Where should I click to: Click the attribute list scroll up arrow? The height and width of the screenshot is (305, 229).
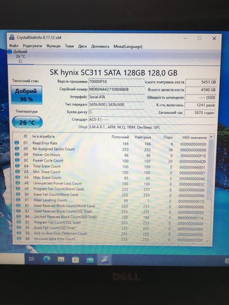[211, 137]
